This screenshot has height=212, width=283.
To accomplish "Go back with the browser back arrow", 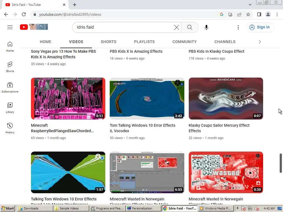I will 6,14.
